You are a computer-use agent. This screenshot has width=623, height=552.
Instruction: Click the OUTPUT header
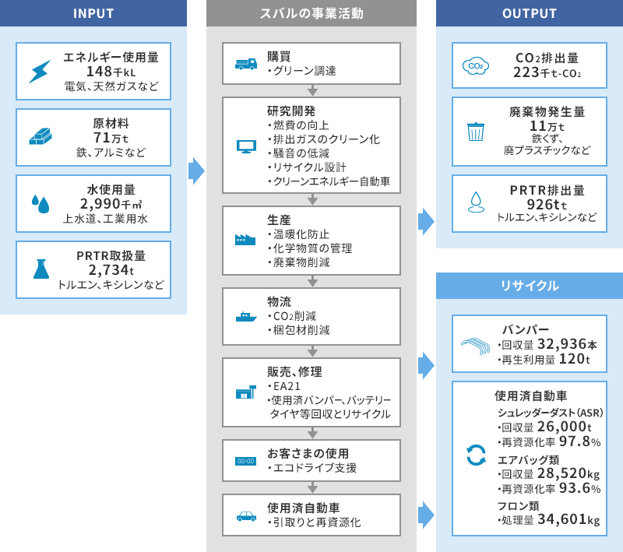530,13
